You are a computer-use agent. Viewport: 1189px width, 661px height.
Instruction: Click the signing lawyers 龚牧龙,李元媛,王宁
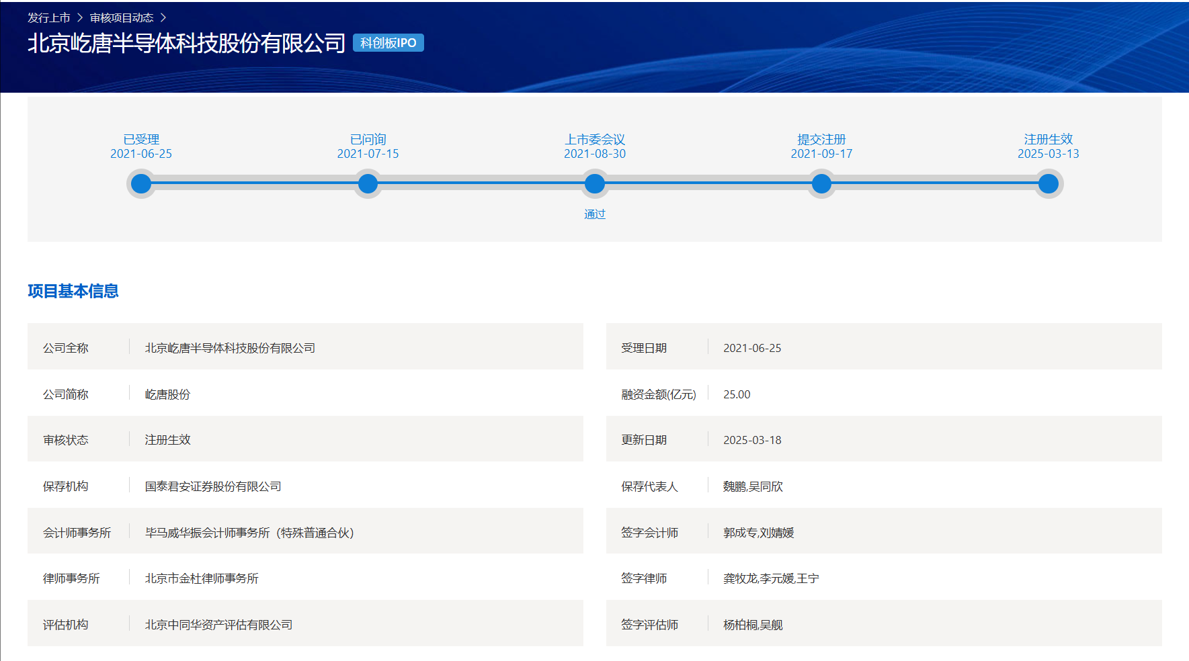point(771,578)
